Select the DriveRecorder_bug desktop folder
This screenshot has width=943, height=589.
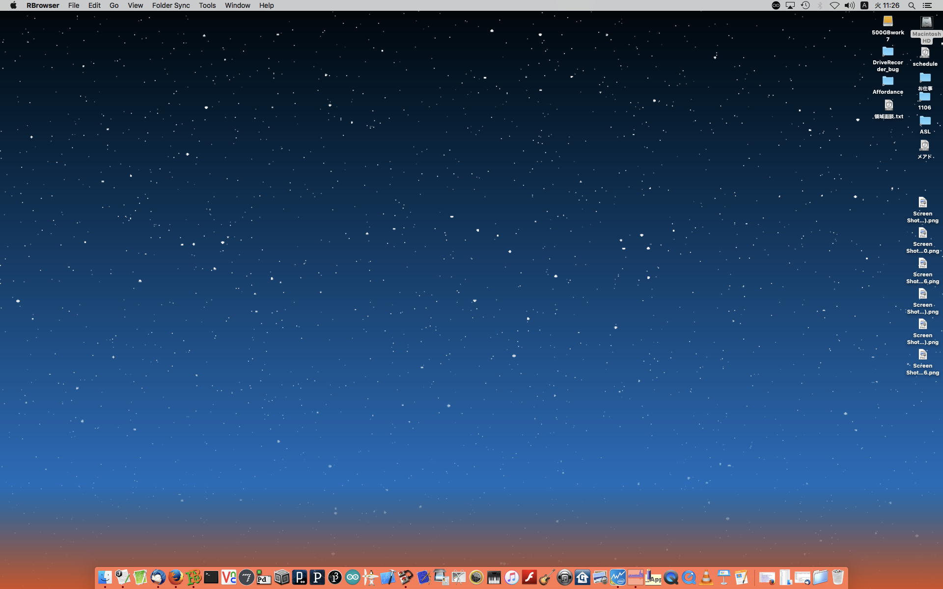(x=888, y=52)
